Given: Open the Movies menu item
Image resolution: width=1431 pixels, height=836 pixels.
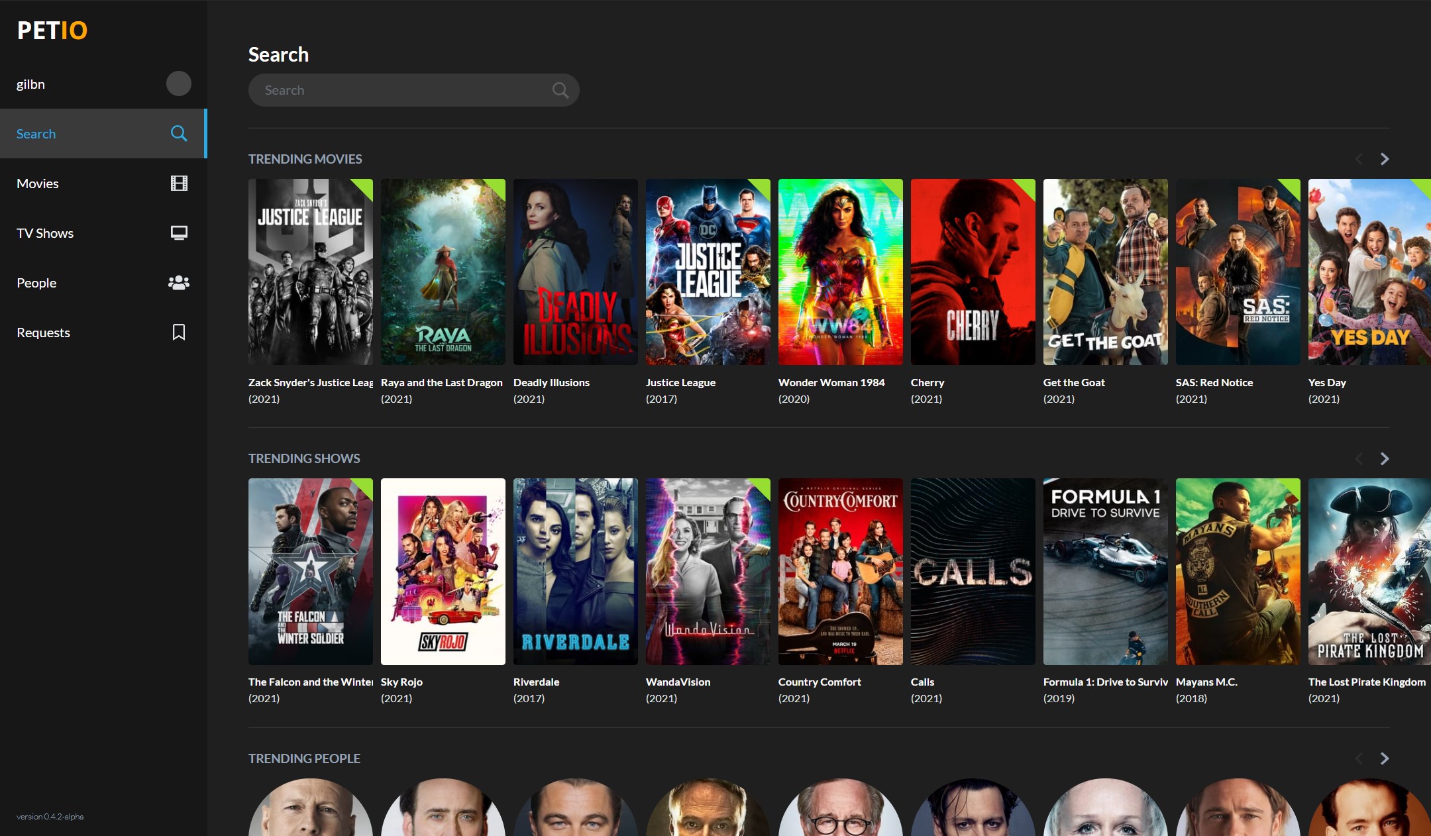Looking at the screenshot, I should tap(38, 183).
